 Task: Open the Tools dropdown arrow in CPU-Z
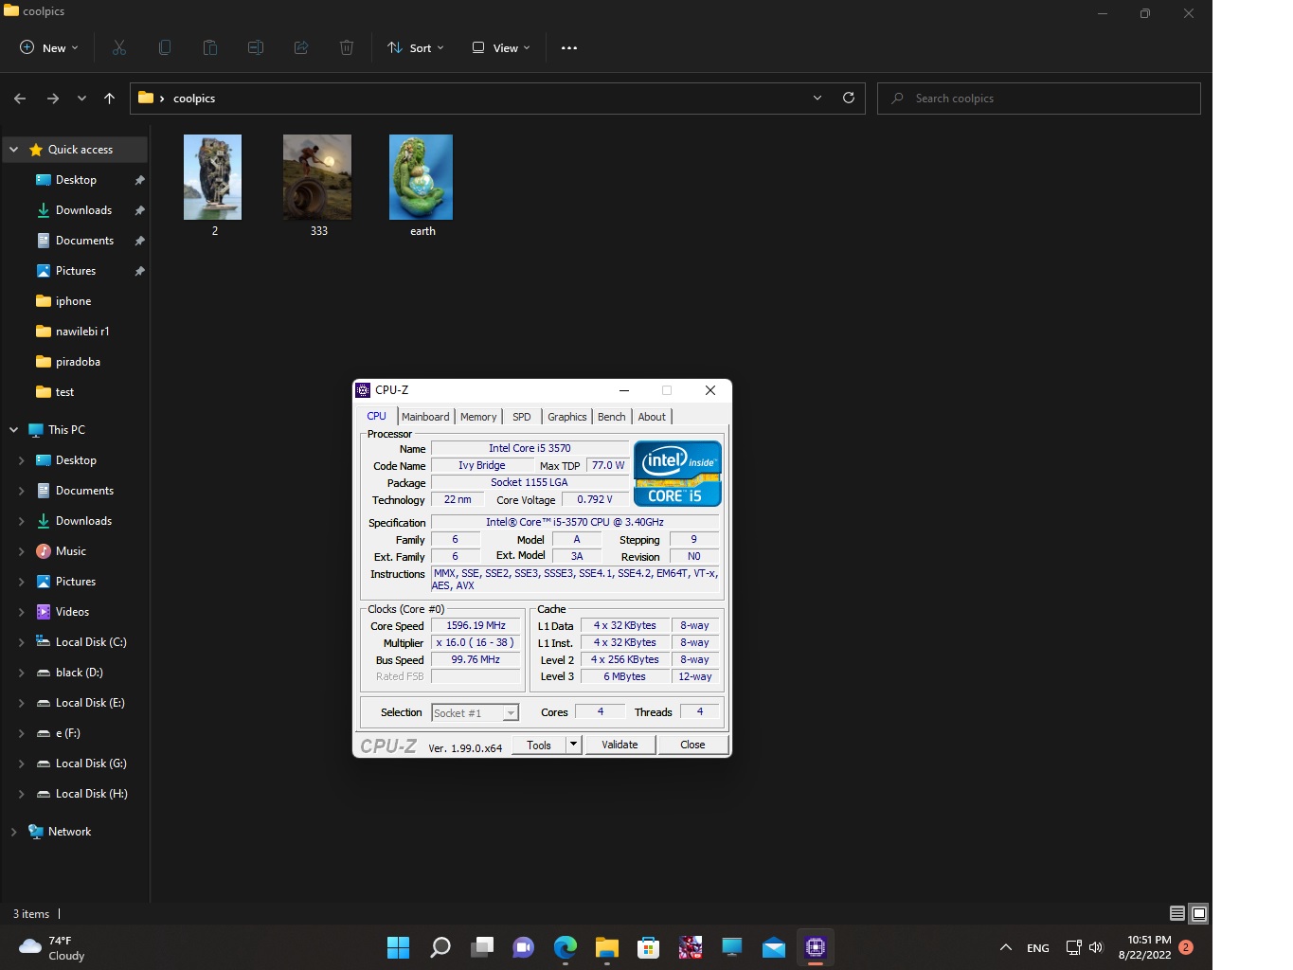coord(573,745)
